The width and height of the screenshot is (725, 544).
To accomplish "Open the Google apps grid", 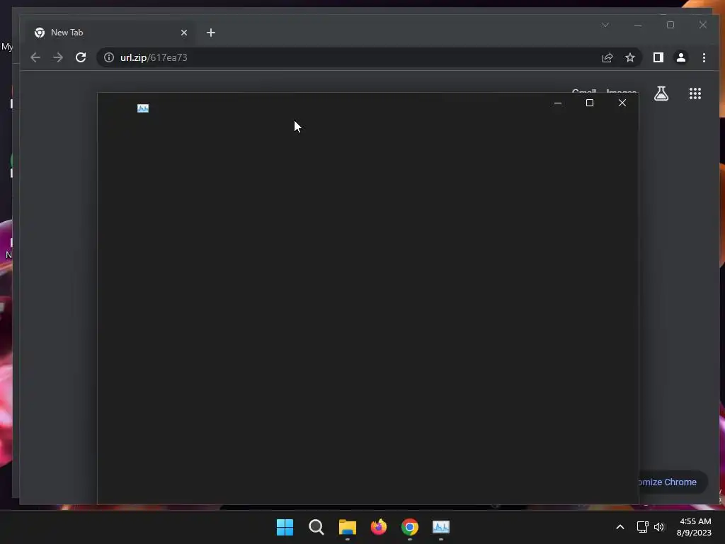I will [x=695, y=93].
